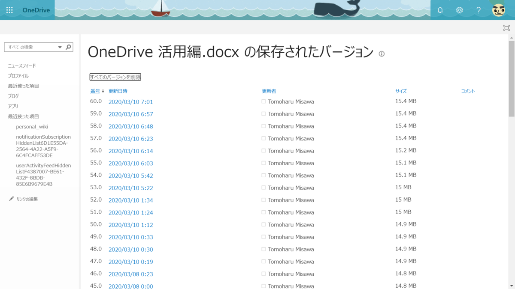Open version 2020/03/10 6:03

pos(130,164)
